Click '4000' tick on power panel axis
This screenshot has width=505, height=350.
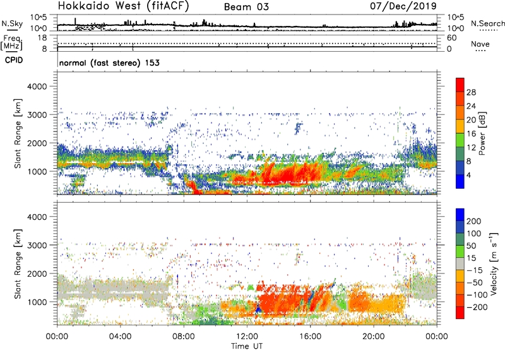pos(37,87)
